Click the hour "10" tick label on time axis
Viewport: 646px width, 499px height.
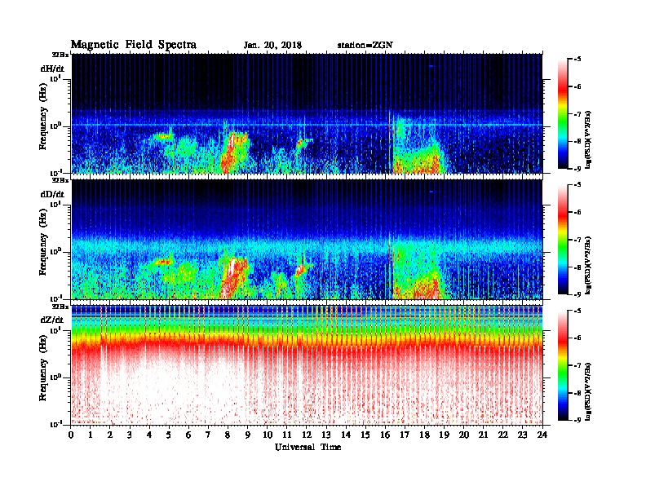(x=268, y=435)
